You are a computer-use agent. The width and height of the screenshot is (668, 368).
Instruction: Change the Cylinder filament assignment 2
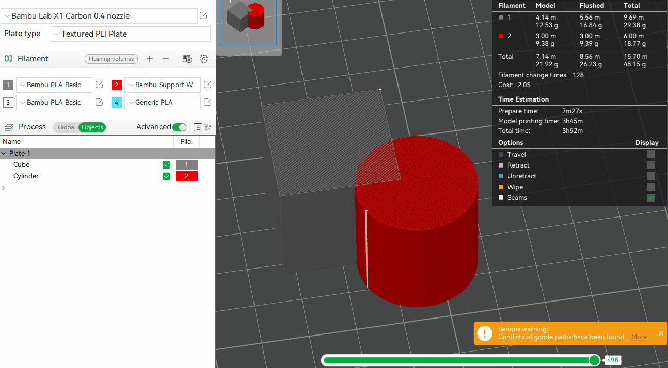point(187,176)
